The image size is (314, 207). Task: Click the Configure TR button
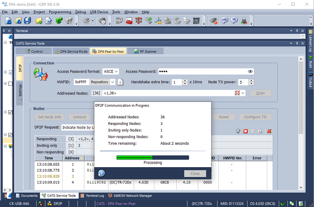click(255, 117)
